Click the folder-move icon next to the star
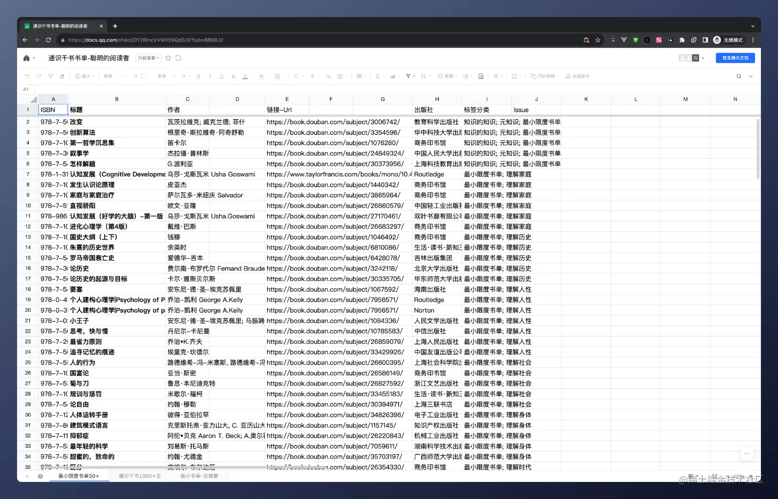This screenshot has height=499, width=778. click(x=179, y=58)
